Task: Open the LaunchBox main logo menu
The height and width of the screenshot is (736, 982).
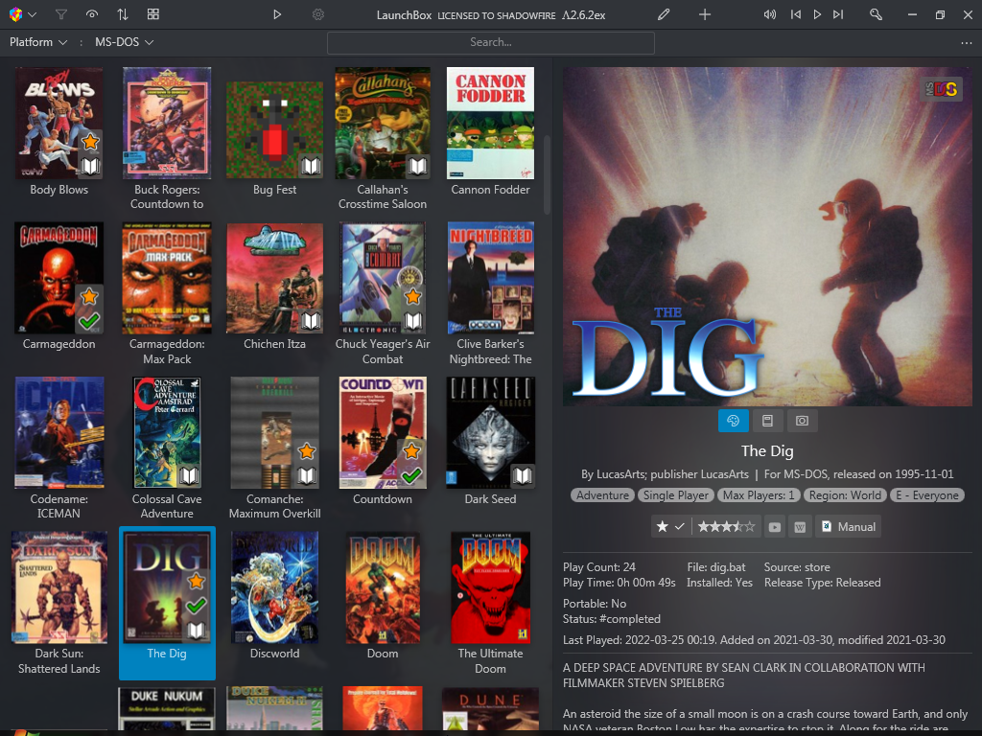Action: coord(23,14)
